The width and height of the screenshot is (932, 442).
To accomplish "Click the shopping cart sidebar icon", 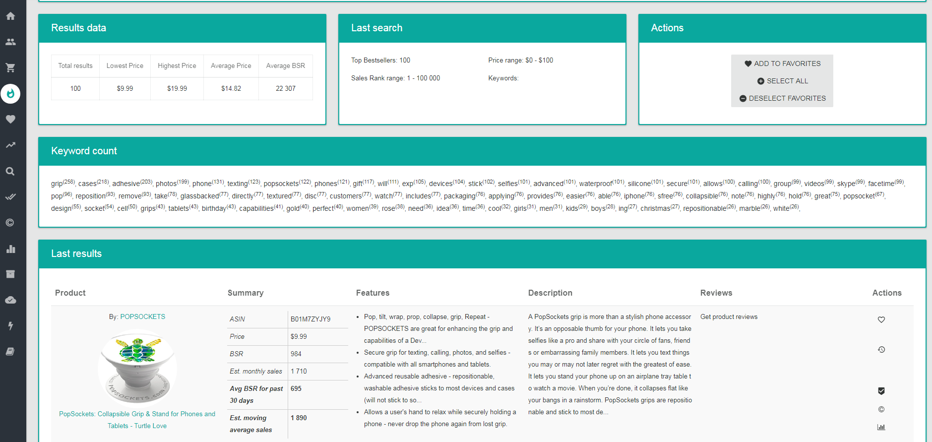I will tap(10, 67).
